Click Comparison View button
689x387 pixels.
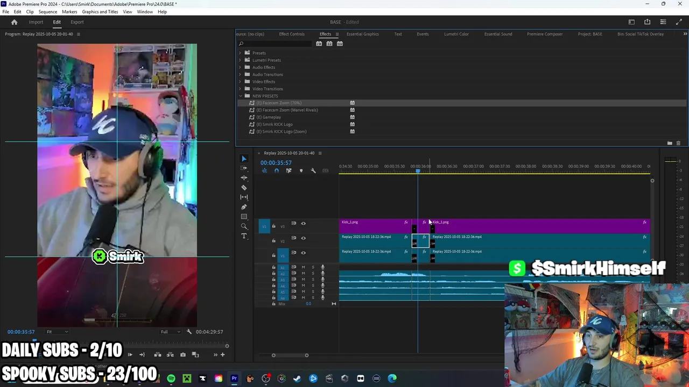coord(195,355)
